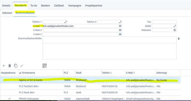Delete location with toolbar trash icon
Viewport: 191px width, 101px height.
[10, 66]
